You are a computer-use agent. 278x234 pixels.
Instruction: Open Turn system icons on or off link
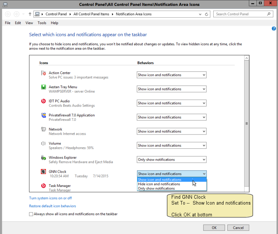pyautogui.click(x=50, y=198)
